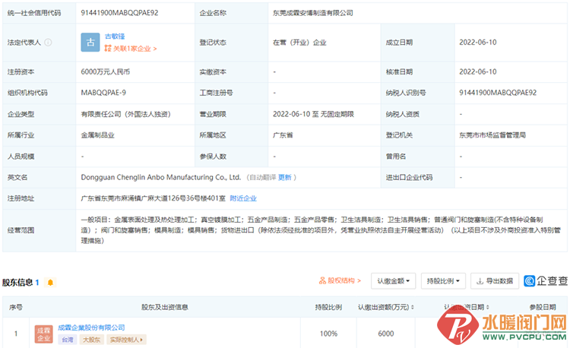The height and width of the screenshot is (348, 570).
Task: Click the 参股日期 column header
Action: point(543,307)
